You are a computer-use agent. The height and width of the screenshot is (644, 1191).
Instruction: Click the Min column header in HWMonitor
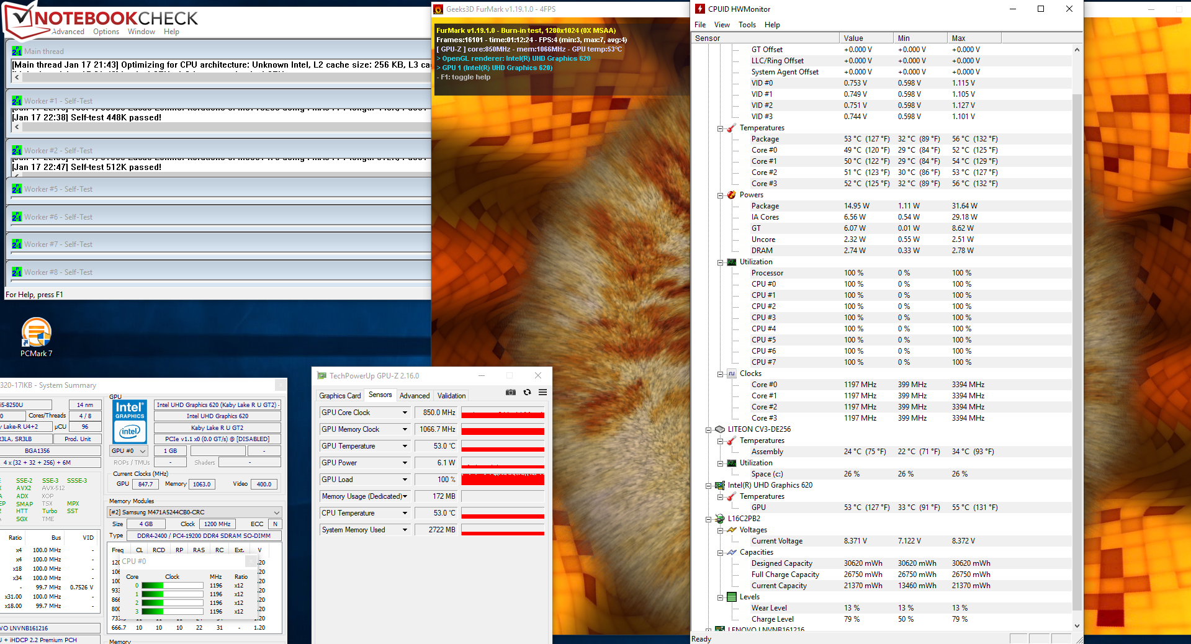[920, 38]
